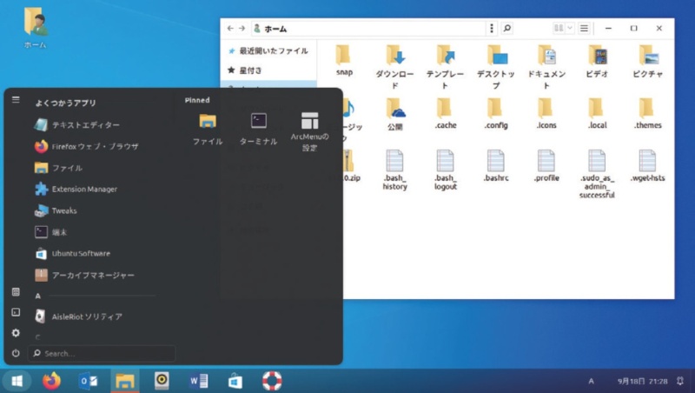Open the ダウンロード folder
Image resolution: width=695 pixels, height=393 pixels.
tap(394, 67)
